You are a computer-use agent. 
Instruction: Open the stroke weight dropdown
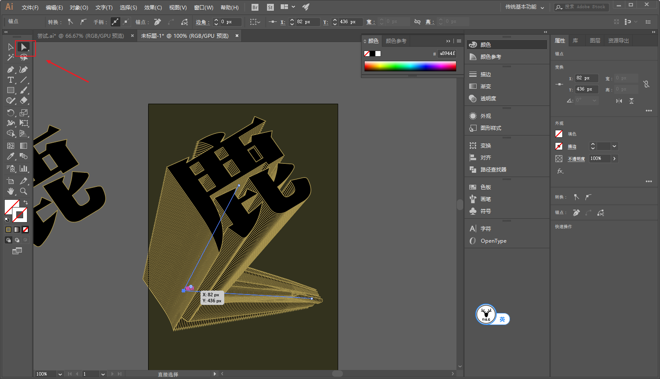615,146
